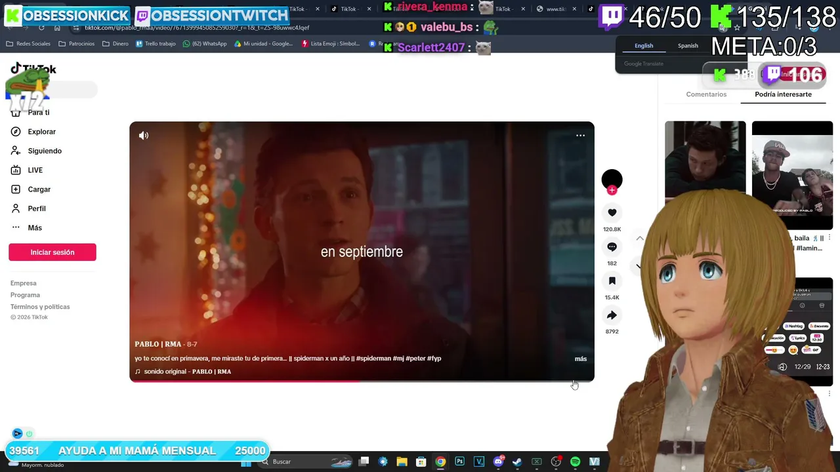Open the Trello trabajo bookmark

(x=156, y=44)
